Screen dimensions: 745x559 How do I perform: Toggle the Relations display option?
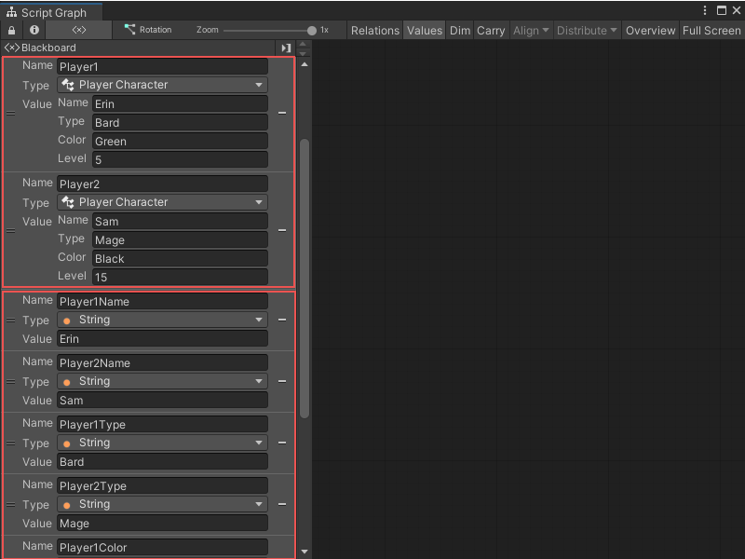(x=375, y=30)
